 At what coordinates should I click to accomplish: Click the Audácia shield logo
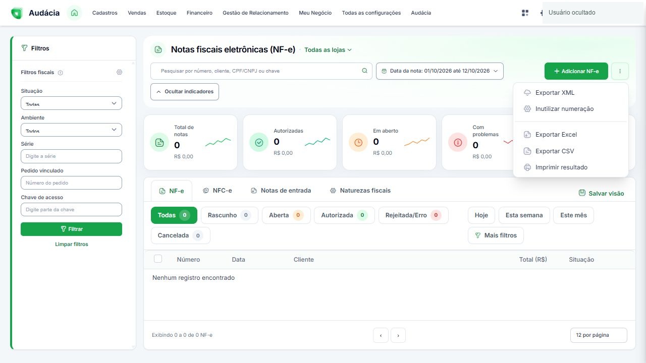click(17, 13)
